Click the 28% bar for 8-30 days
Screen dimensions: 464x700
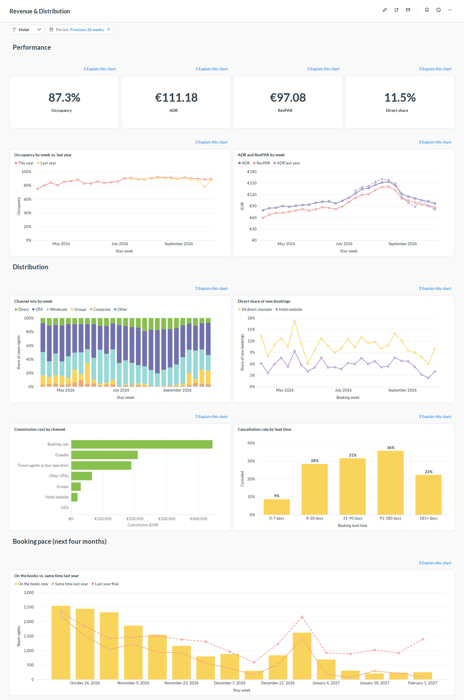315,489
